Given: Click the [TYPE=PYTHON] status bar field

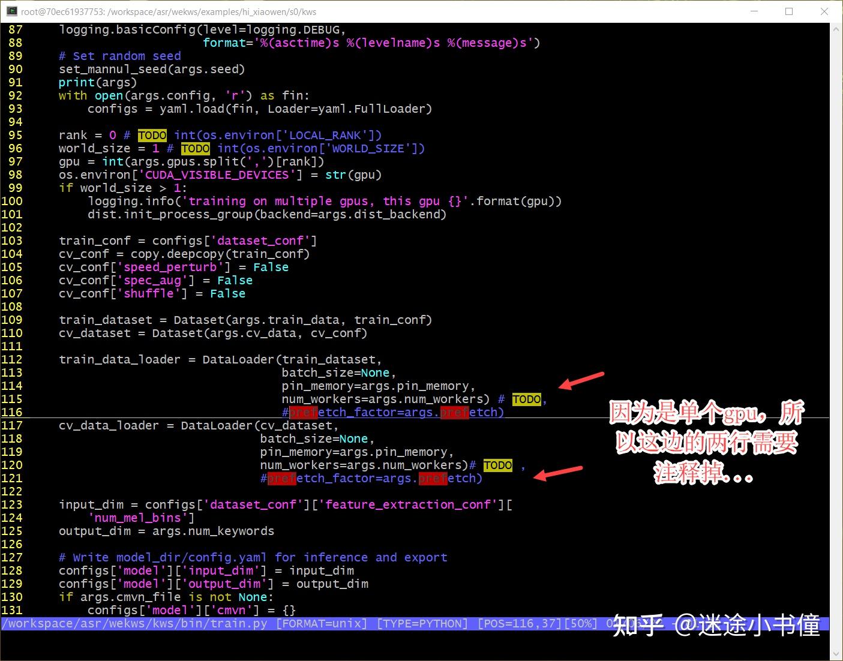Looking at the screenshot, I should pos(422,623).
